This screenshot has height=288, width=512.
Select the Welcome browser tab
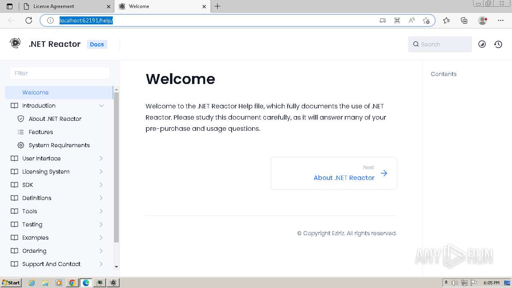coord(162,6)
